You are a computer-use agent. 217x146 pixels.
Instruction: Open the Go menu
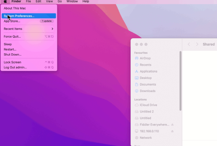[x=60, y=1]
